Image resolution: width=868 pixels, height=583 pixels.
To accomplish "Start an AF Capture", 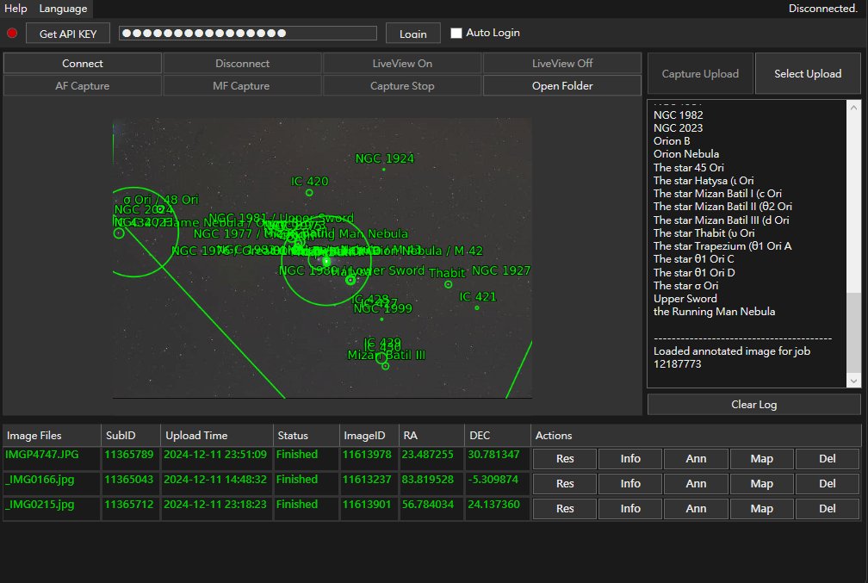I will pyautogui.click(x=83, y=86).
